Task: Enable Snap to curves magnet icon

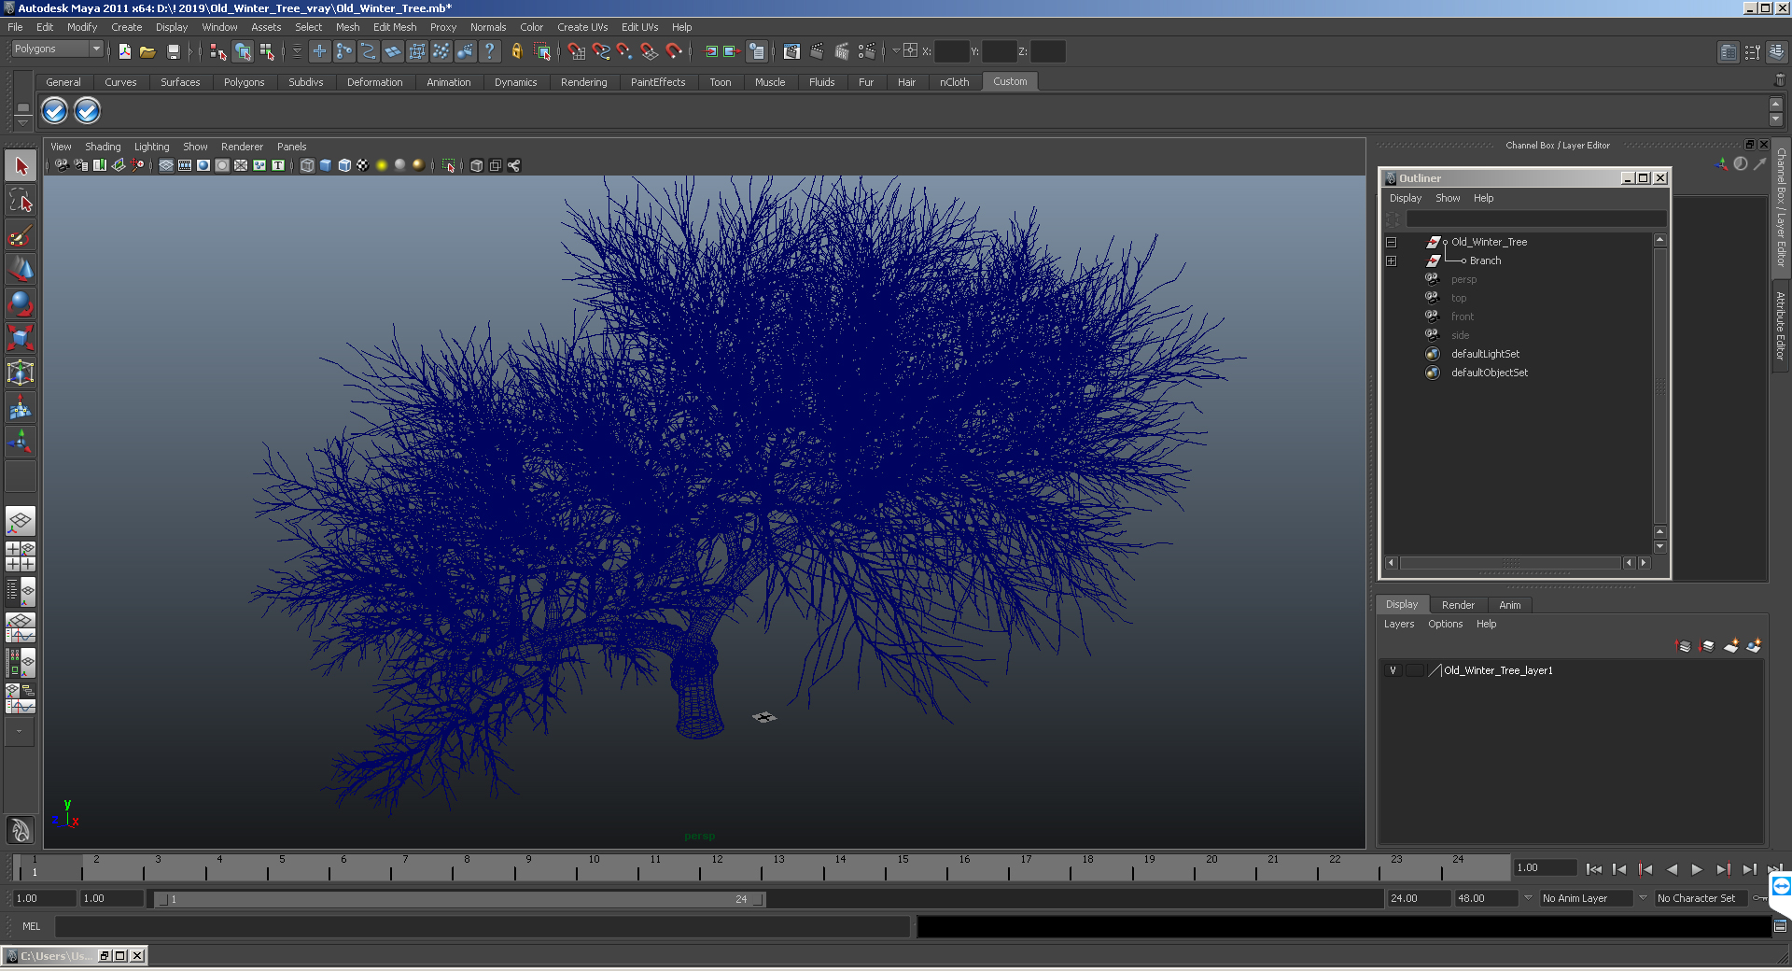Action: [x=600, y=51]
